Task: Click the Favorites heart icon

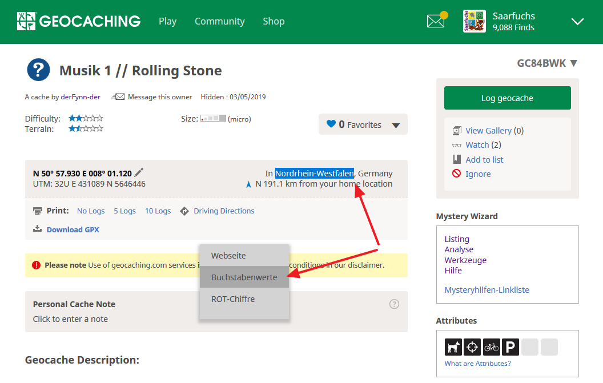Action: 331,124
